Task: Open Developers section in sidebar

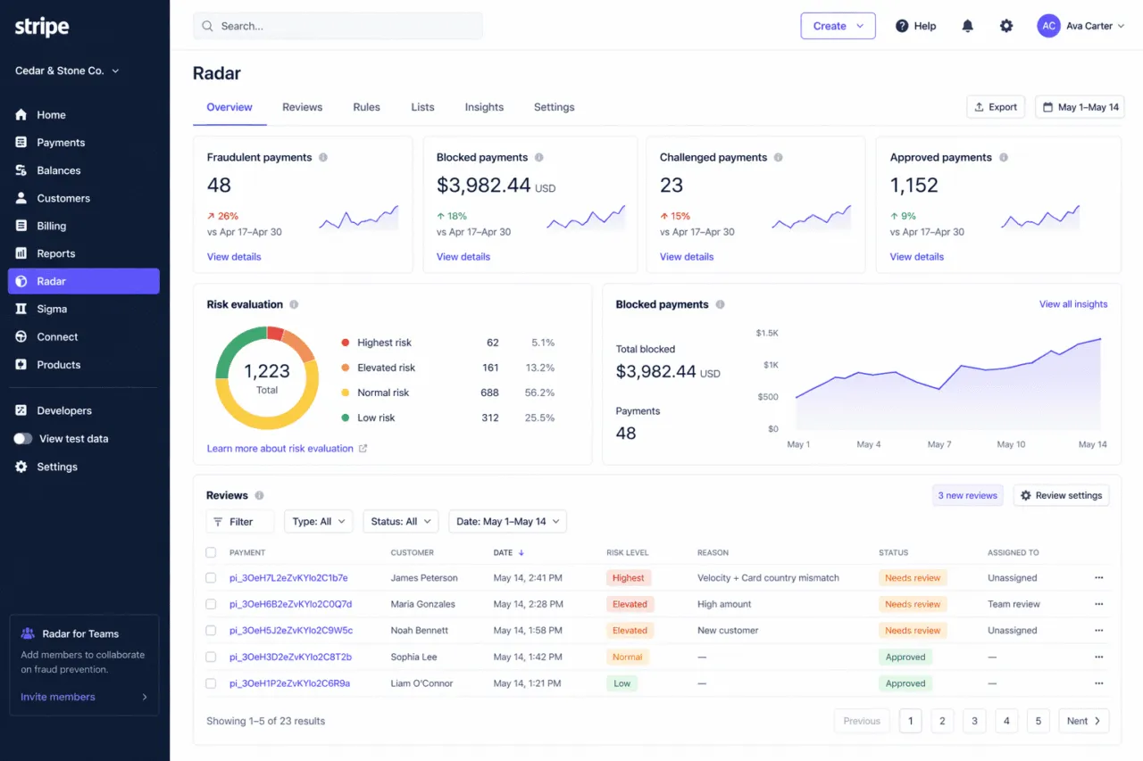Action: coord(84,410)
